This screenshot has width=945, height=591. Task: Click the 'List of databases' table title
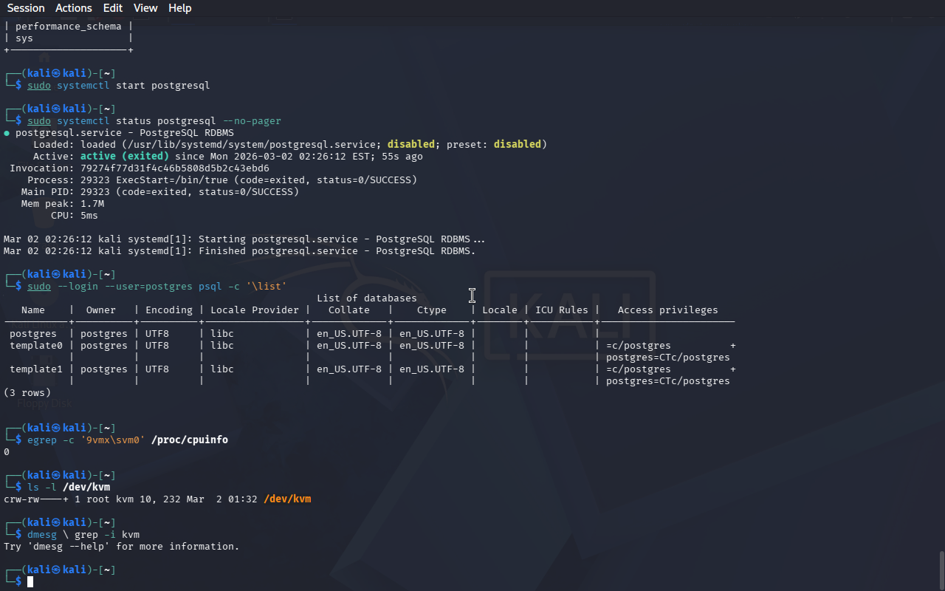click(x=367, y=298)
